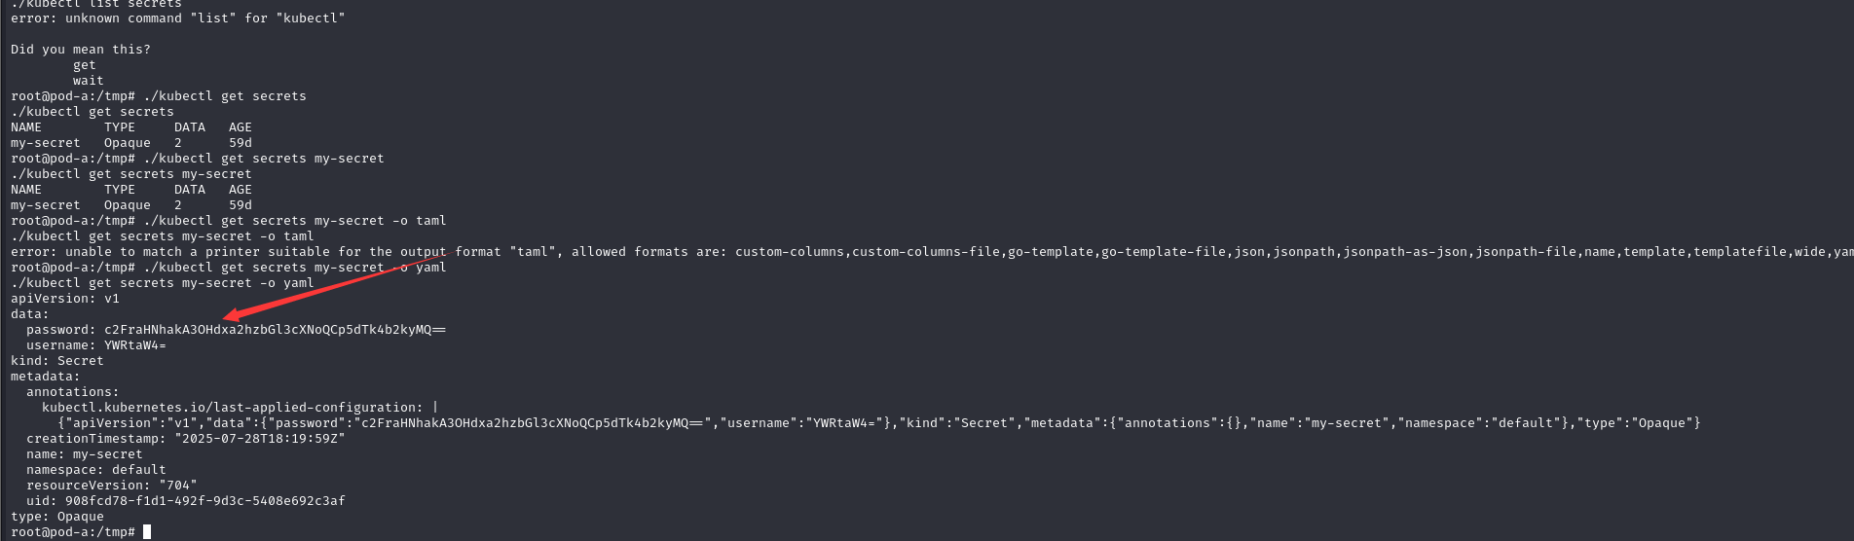Image resolution: width=1854 pixels, height=541 pixels.
Task: Click the "data:" line above password
Action: tap(29, 314)
